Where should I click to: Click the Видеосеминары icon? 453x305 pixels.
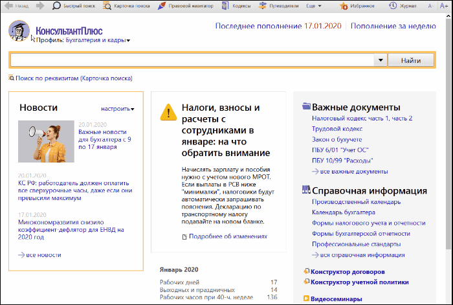click(306, 299)
